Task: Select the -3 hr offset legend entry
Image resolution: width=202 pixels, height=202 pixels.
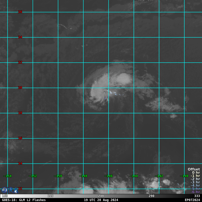Action: click(195, 182)
